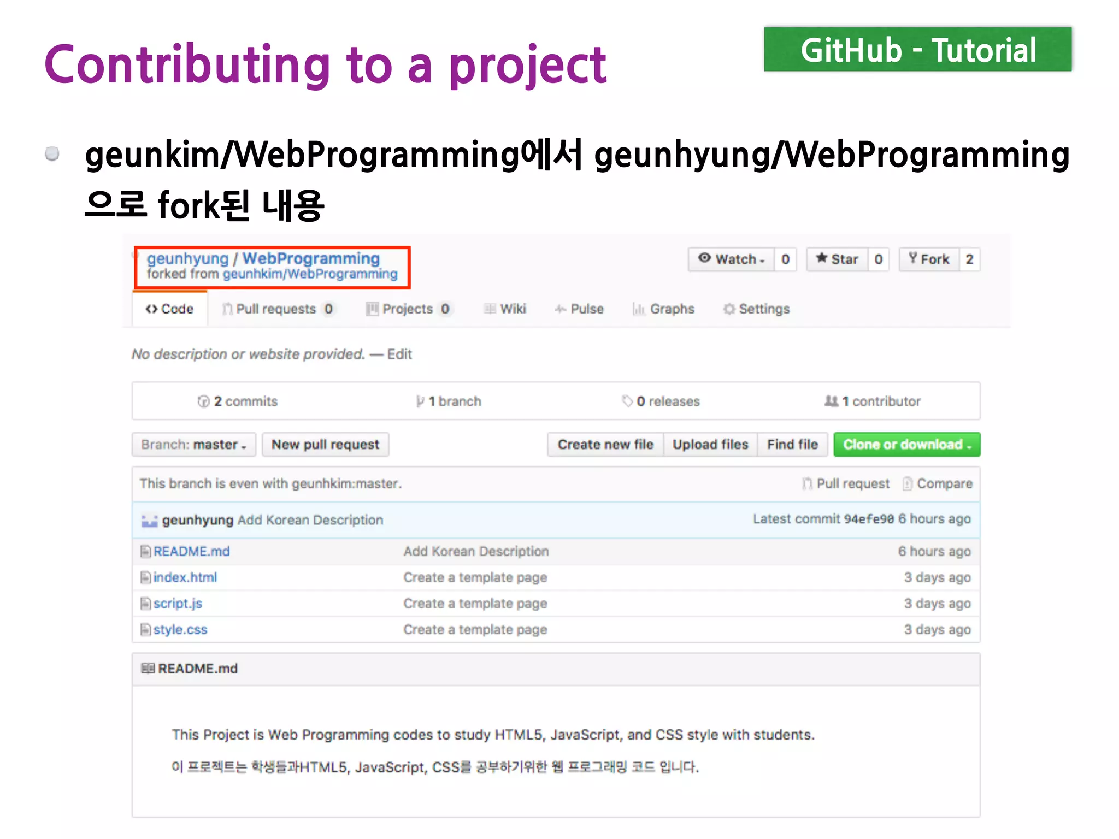Open the Wiki tab

tap(505, 309)
